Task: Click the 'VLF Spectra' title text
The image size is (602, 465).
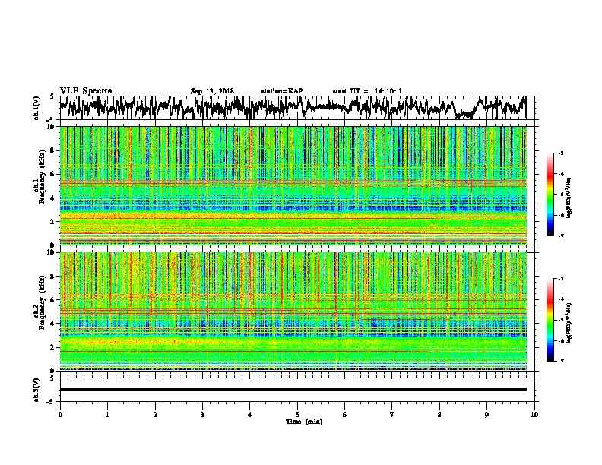Action: [x=86, y=91]
